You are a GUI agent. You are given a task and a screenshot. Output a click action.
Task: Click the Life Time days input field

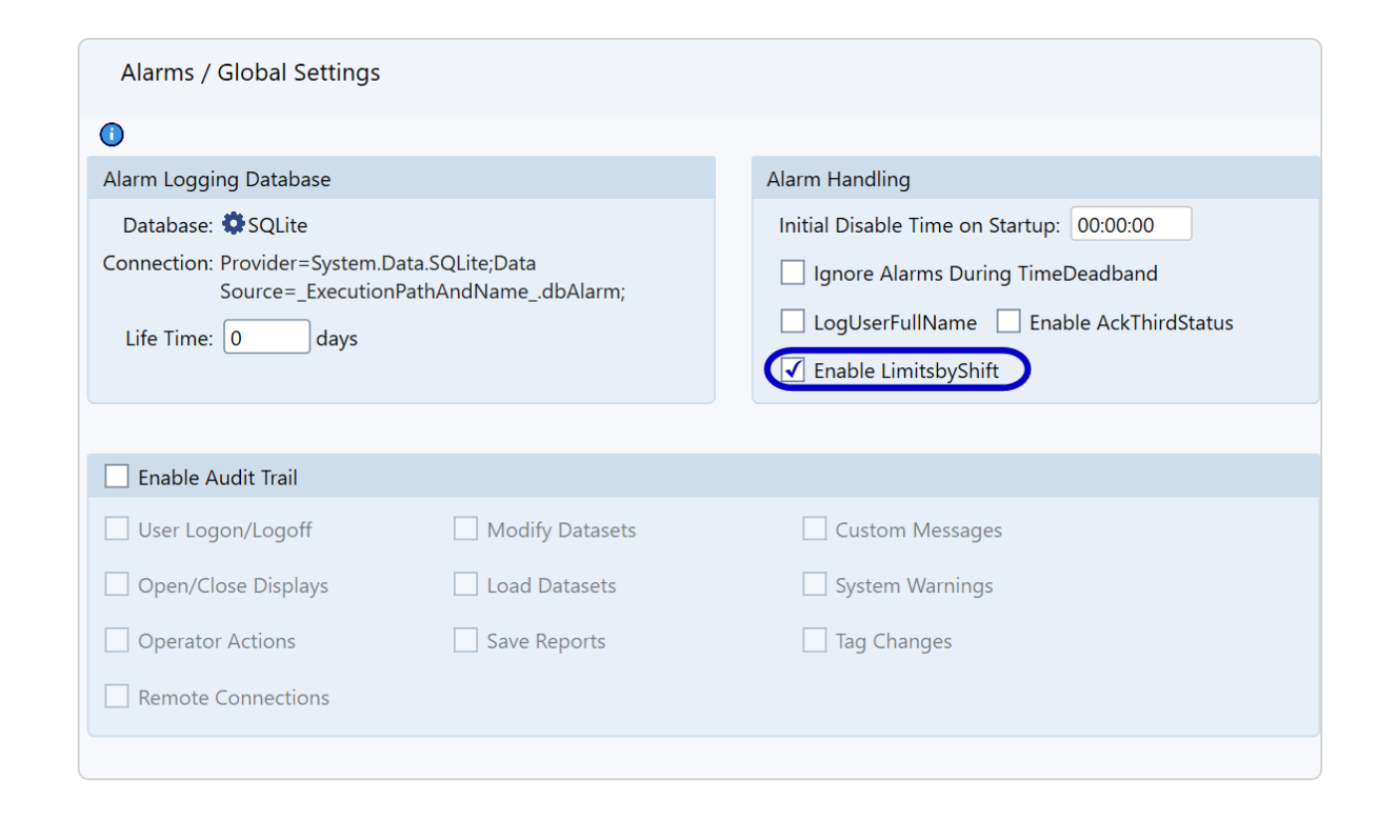266,337
